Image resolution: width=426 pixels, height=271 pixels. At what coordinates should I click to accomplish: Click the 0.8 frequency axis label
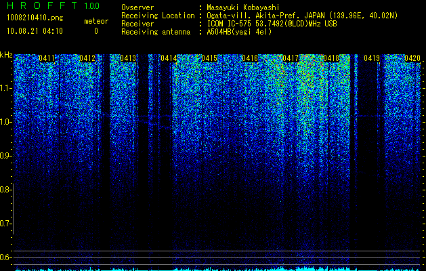tap(5, 190)
